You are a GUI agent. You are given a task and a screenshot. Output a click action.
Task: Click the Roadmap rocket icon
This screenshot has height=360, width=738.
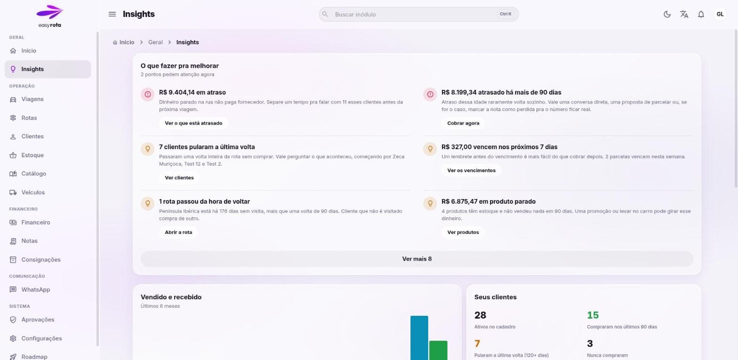13,357
